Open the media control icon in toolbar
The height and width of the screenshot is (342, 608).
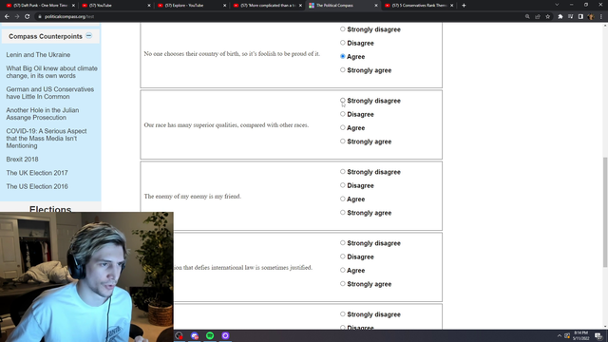570,17
